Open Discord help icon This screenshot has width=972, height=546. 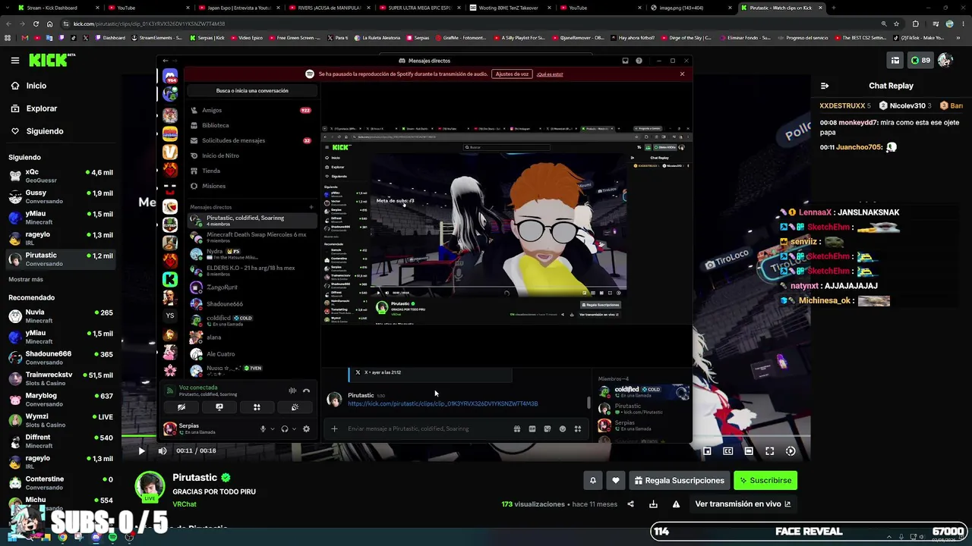click(x=639, y=61)
